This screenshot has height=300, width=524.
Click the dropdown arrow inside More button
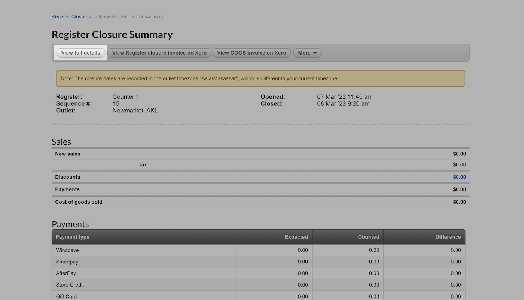[x=315, y=53]
